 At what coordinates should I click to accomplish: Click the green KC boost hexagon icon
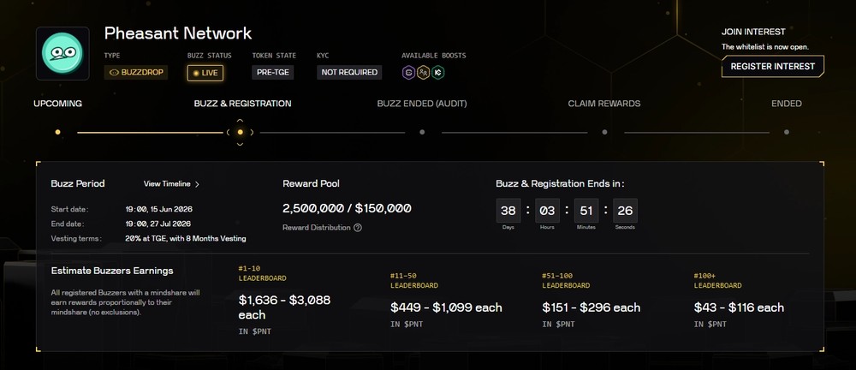[437, 72]
